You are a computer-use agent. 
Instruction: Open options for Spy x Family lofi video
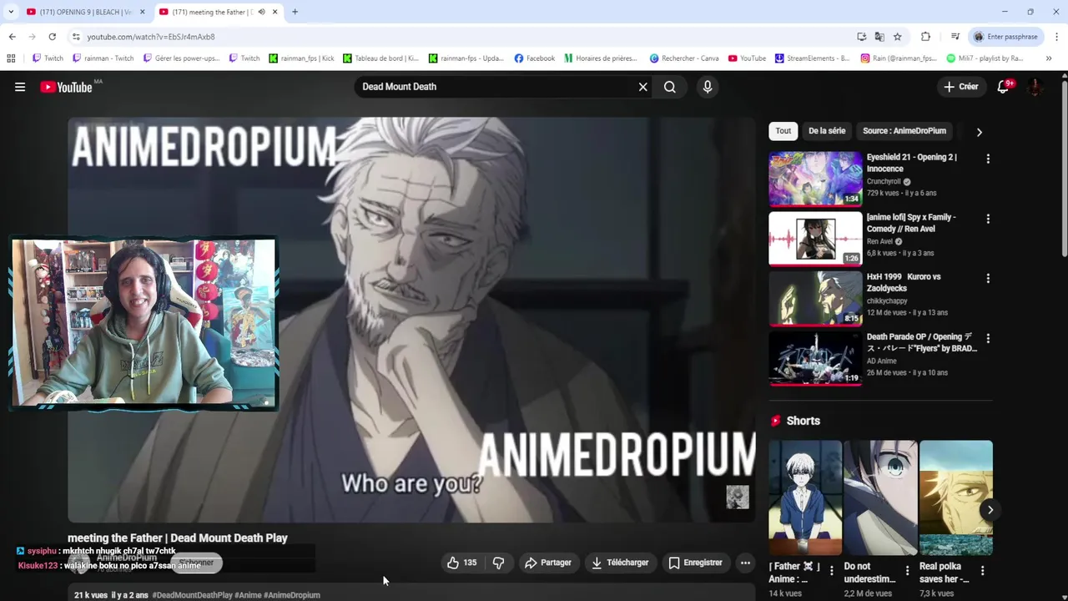click(988, 219)
